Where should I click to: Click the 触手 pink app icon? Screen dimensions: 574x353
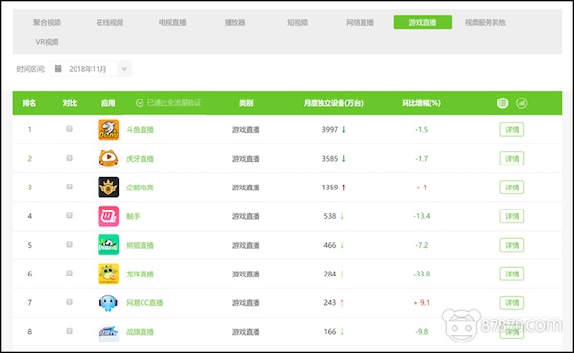[x=108, y=216]
